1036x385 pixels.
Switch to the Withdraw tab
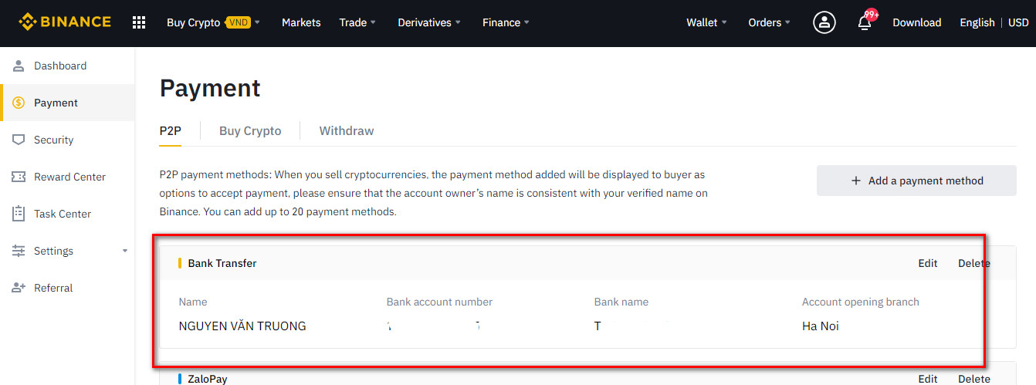click(347, 130)
